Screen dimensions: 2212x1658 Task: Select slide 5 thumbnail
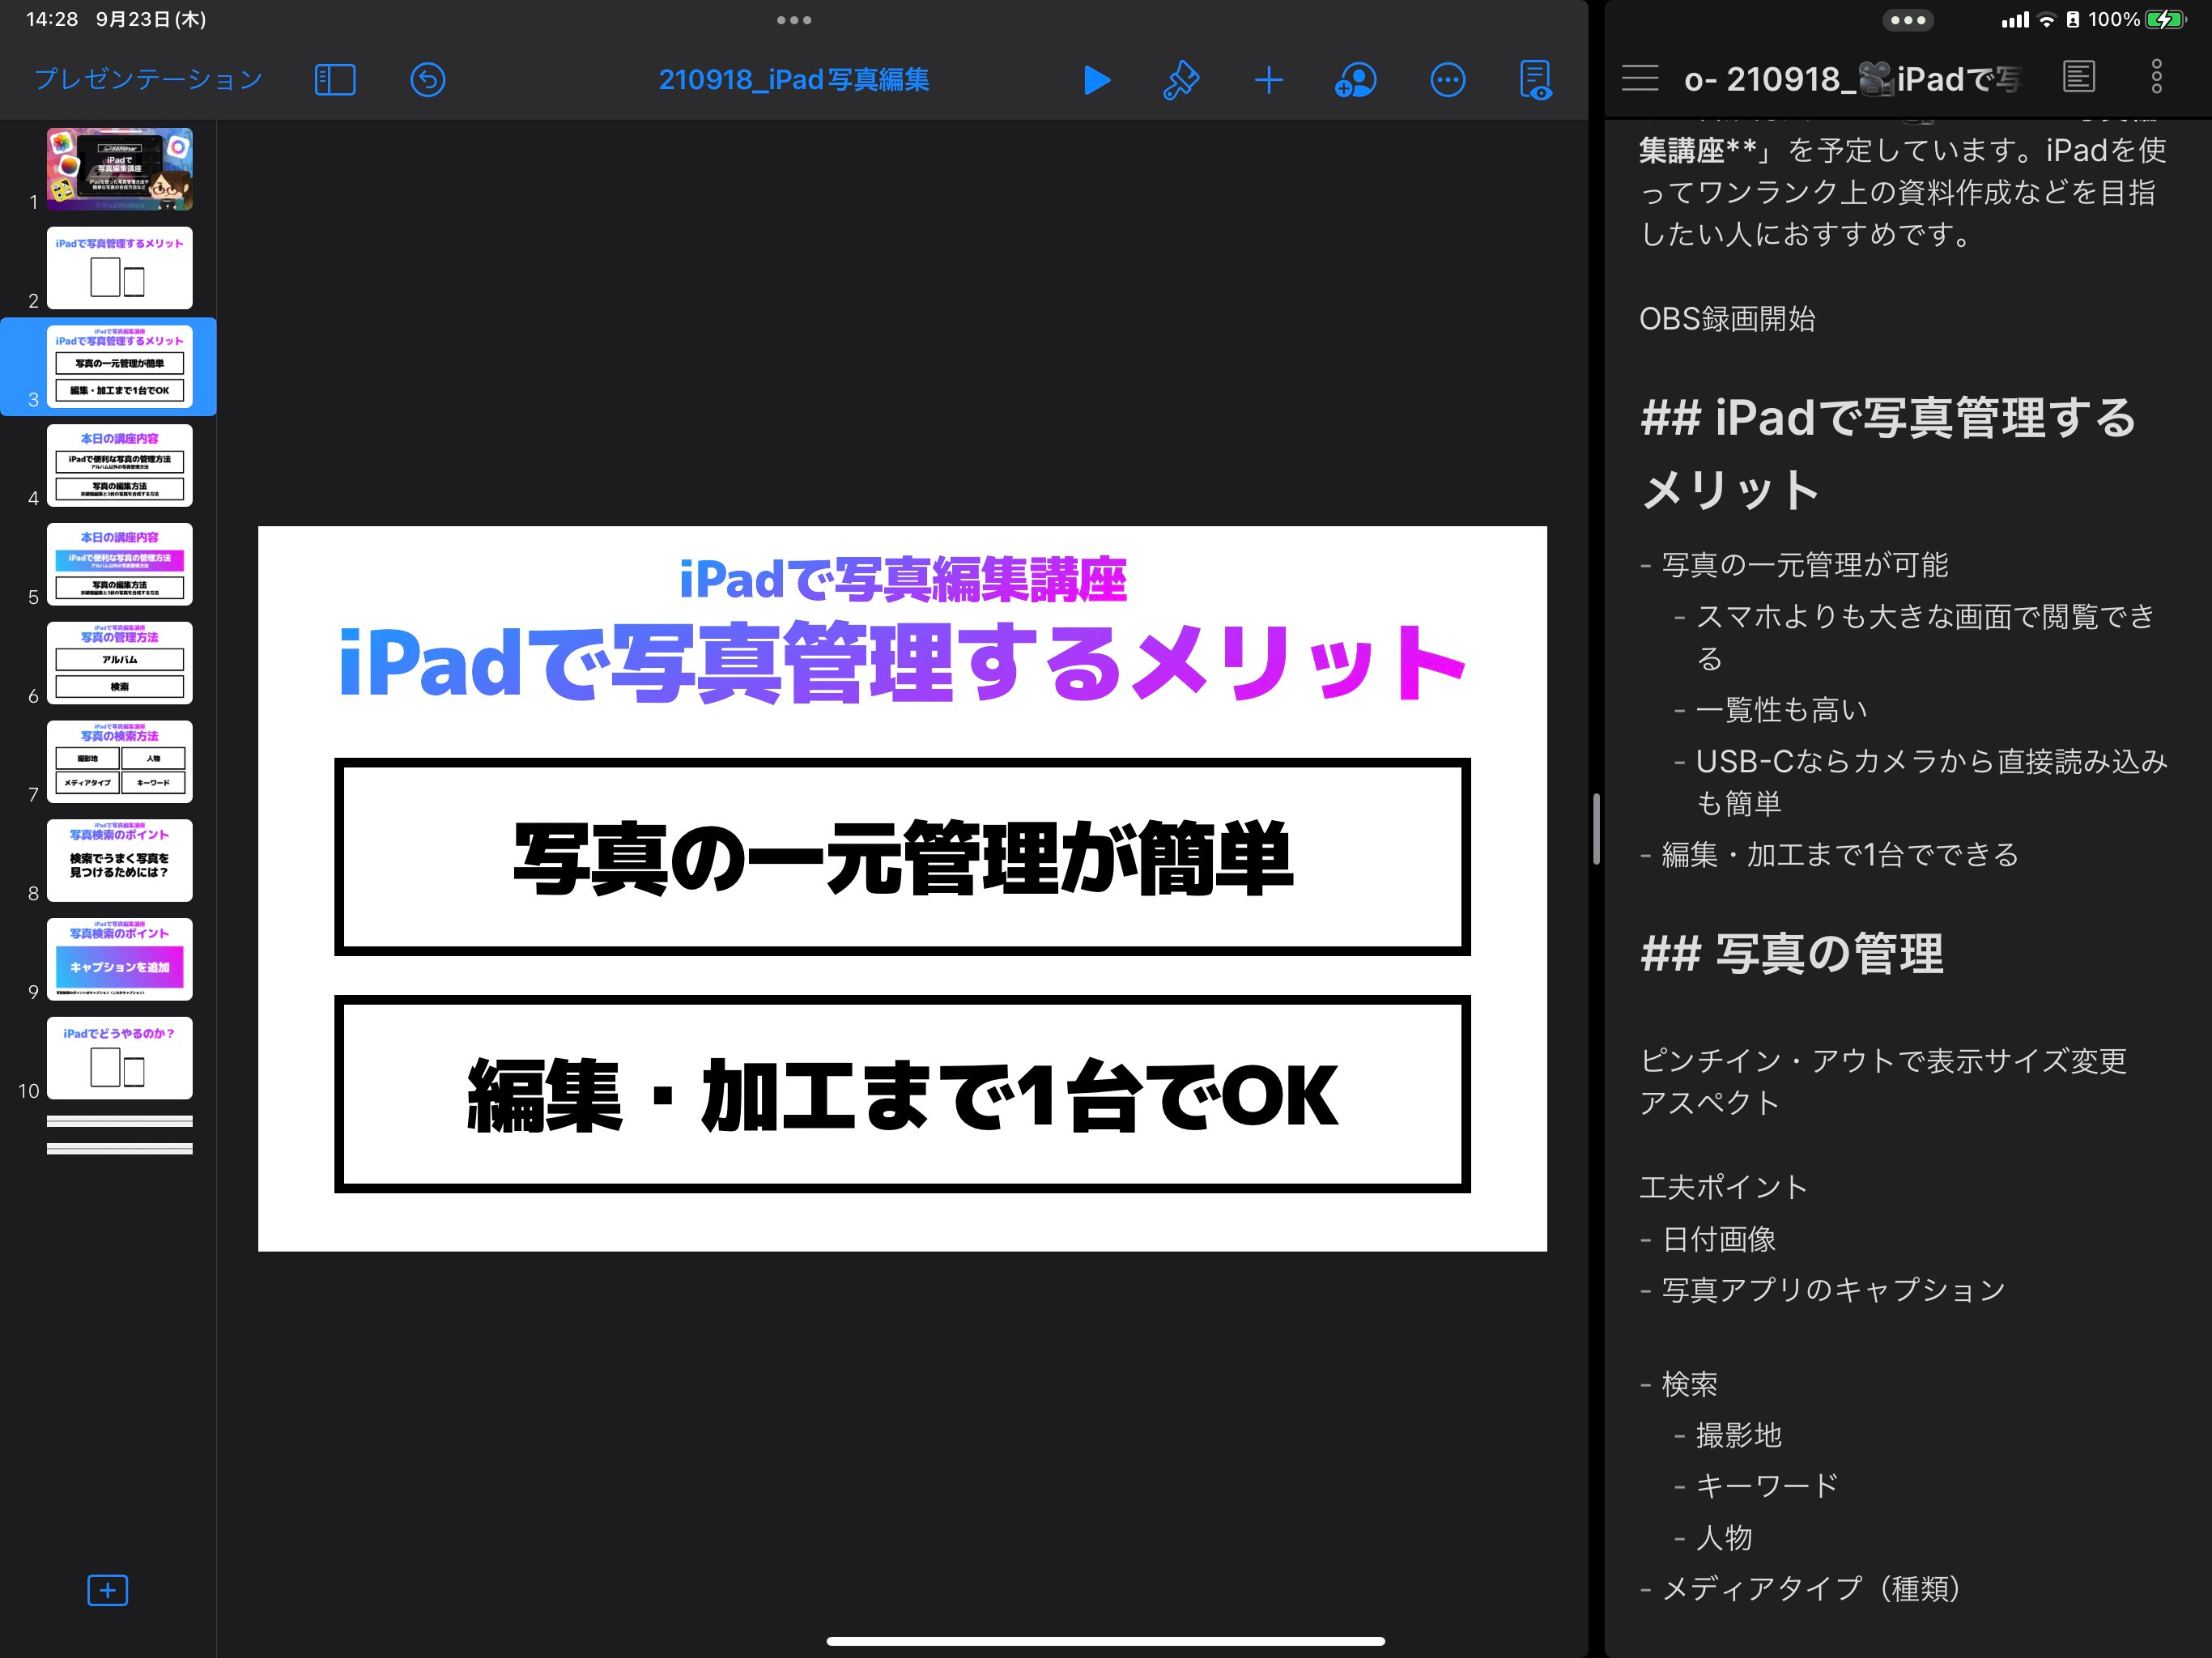120,564
